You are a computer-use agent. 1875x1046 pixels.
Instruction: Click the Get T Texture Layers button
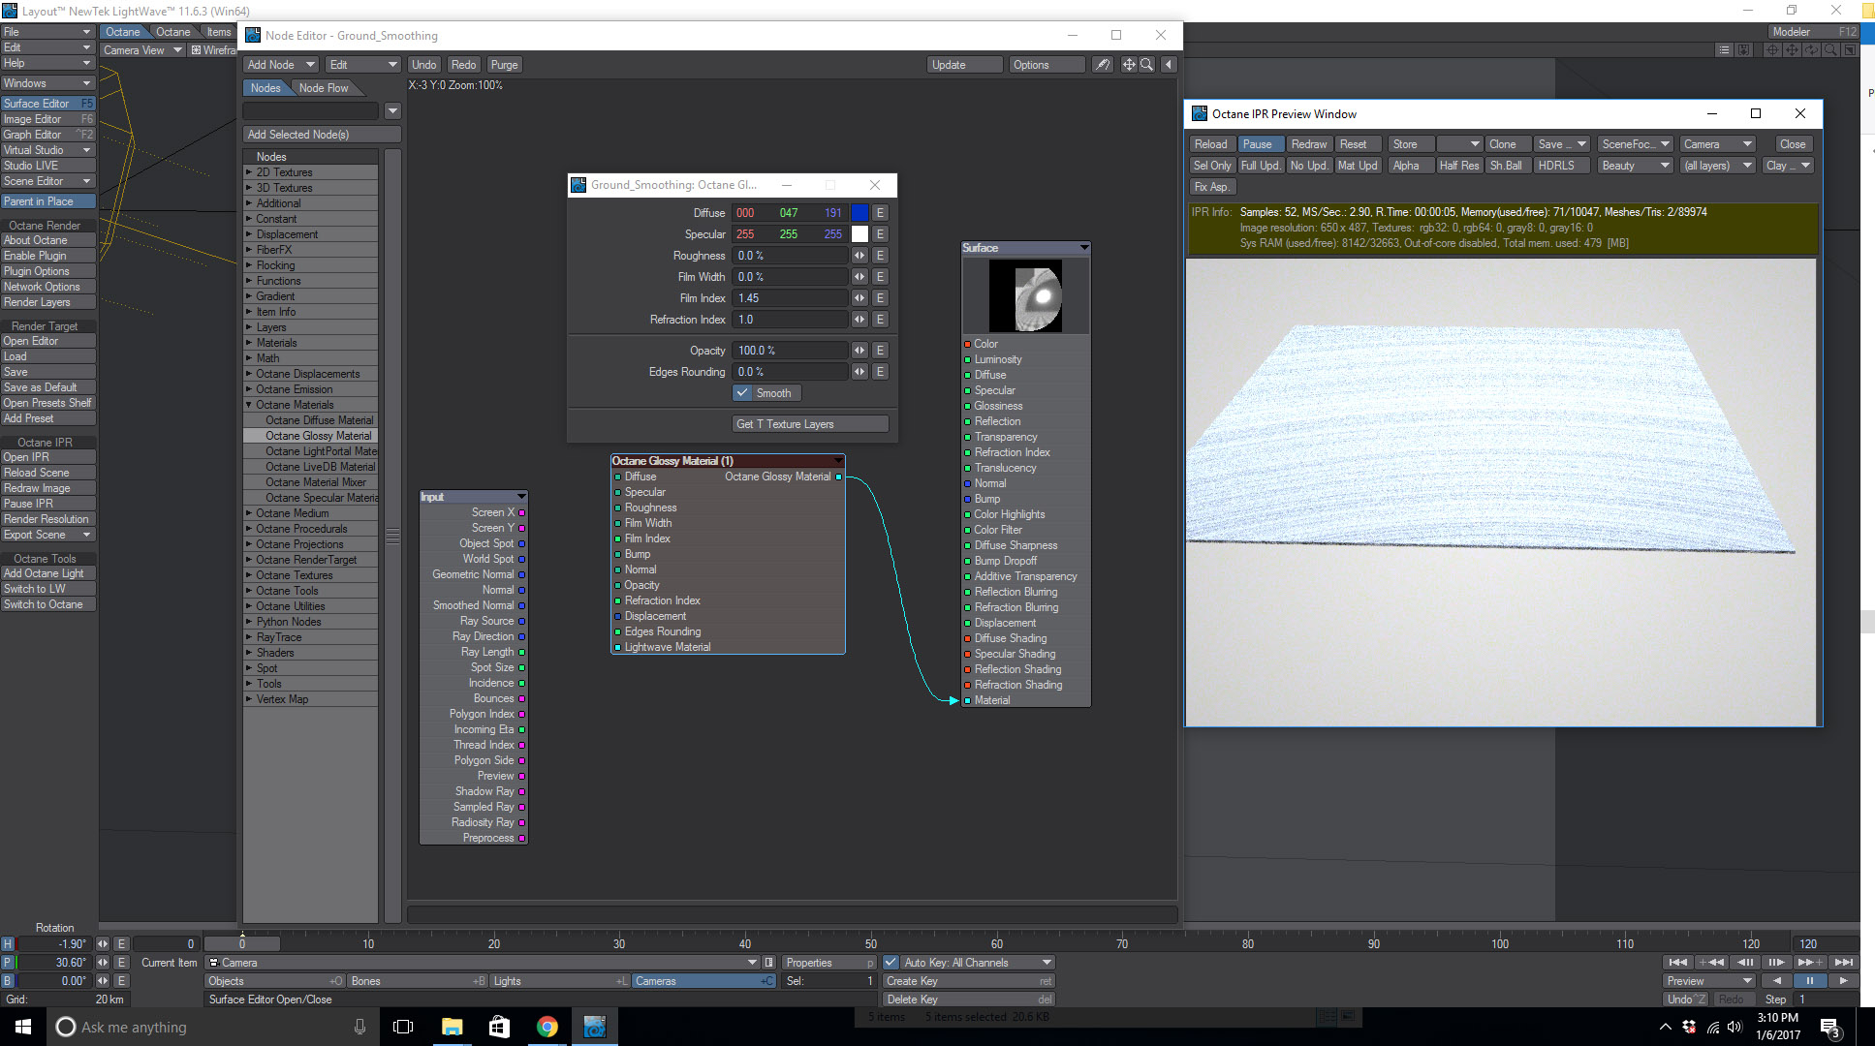tap(810, 424)
